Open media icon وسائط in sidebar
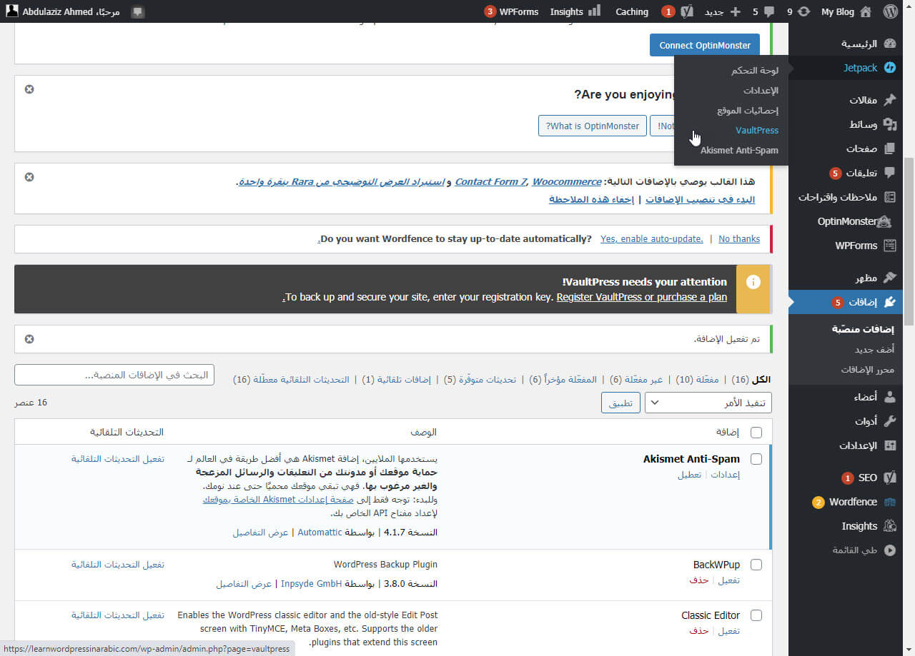This screenshot has width=915, height=656. 890,124
